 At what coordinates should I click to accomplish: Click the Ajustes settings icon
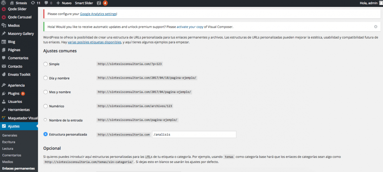click(4, 126)
